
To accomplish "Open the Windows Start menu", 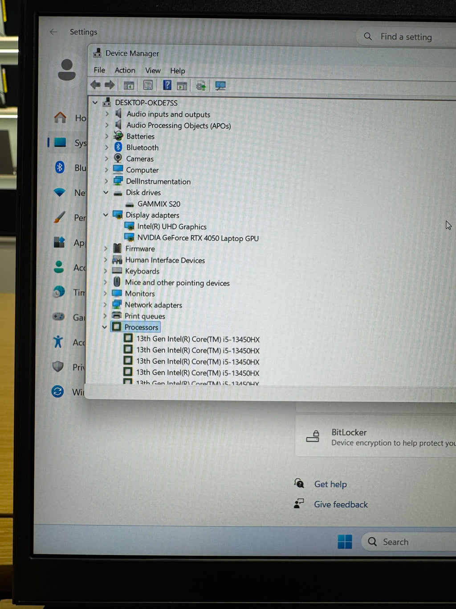I will 345,542.
